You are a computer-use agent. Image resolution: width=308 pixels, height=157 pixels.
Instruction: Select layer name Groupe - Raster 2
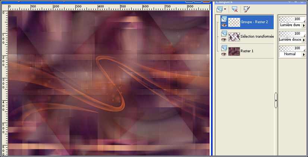tap(254, 22)
